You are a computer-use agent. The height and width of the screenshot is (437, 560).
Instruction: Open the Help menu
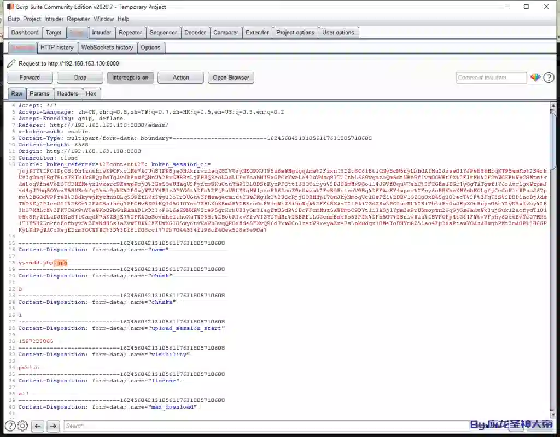(x=123, y=19)
